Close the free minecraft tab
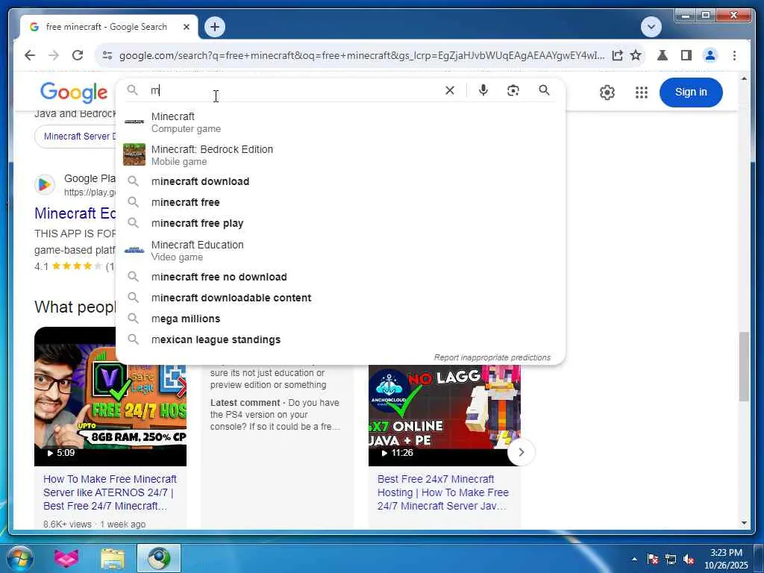Viewport: 764px width, 573px height. click(186, 28)
